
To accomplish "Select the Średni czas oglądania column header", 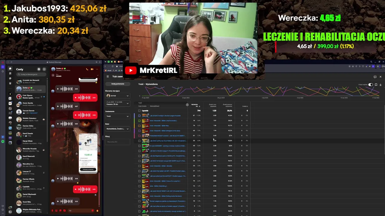I will coord(213,105).
